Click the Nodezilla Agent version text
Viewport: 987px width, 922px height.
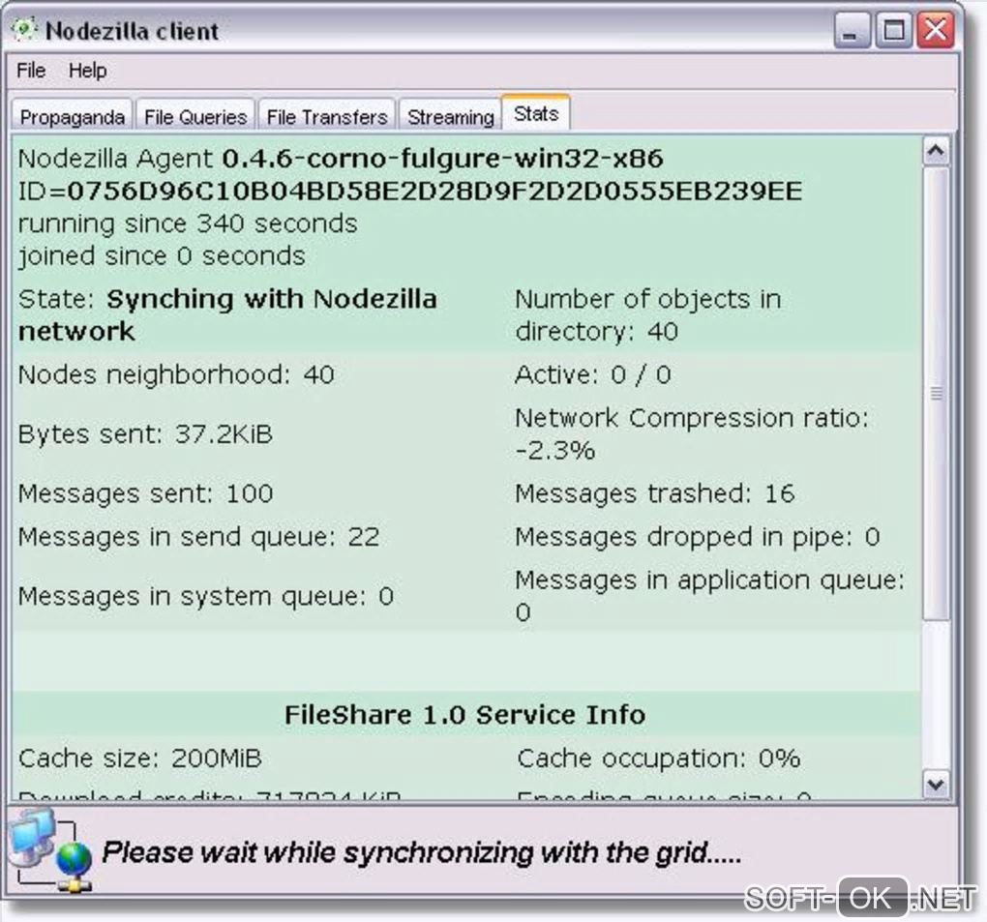click(341, 159)
